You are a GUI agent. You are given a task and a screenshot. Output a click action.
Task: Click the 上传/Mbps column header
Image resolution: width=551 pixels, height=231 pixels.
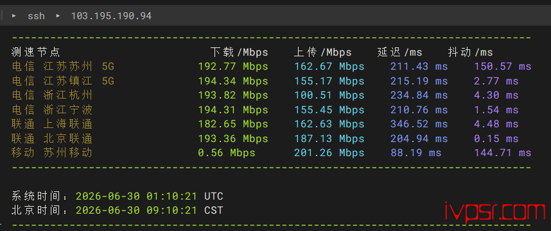[322, 52]
